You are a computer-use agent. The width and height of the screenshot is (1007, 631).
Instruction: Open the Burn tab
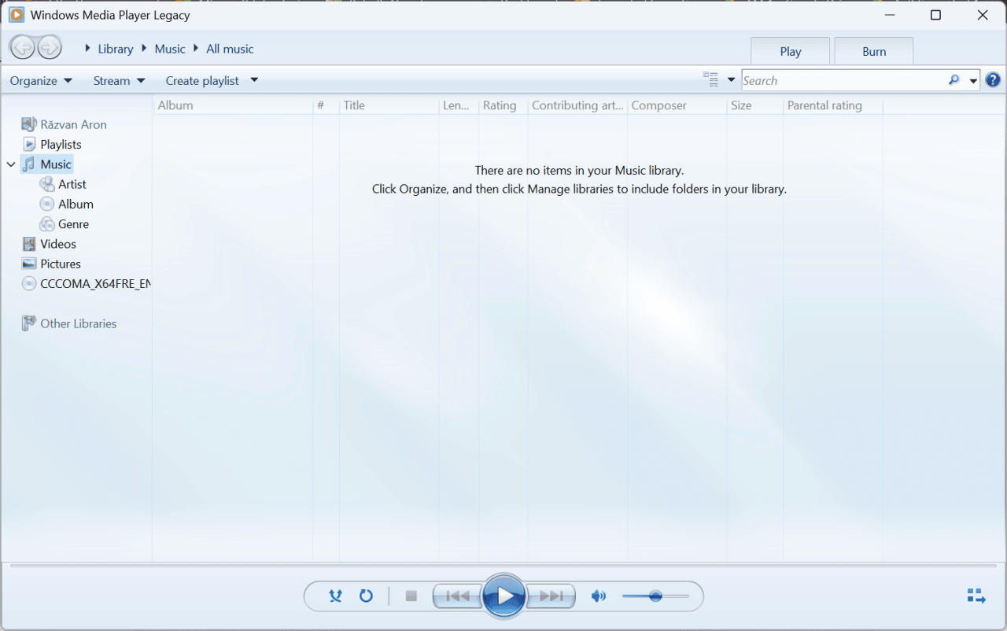tap(874, 51)
